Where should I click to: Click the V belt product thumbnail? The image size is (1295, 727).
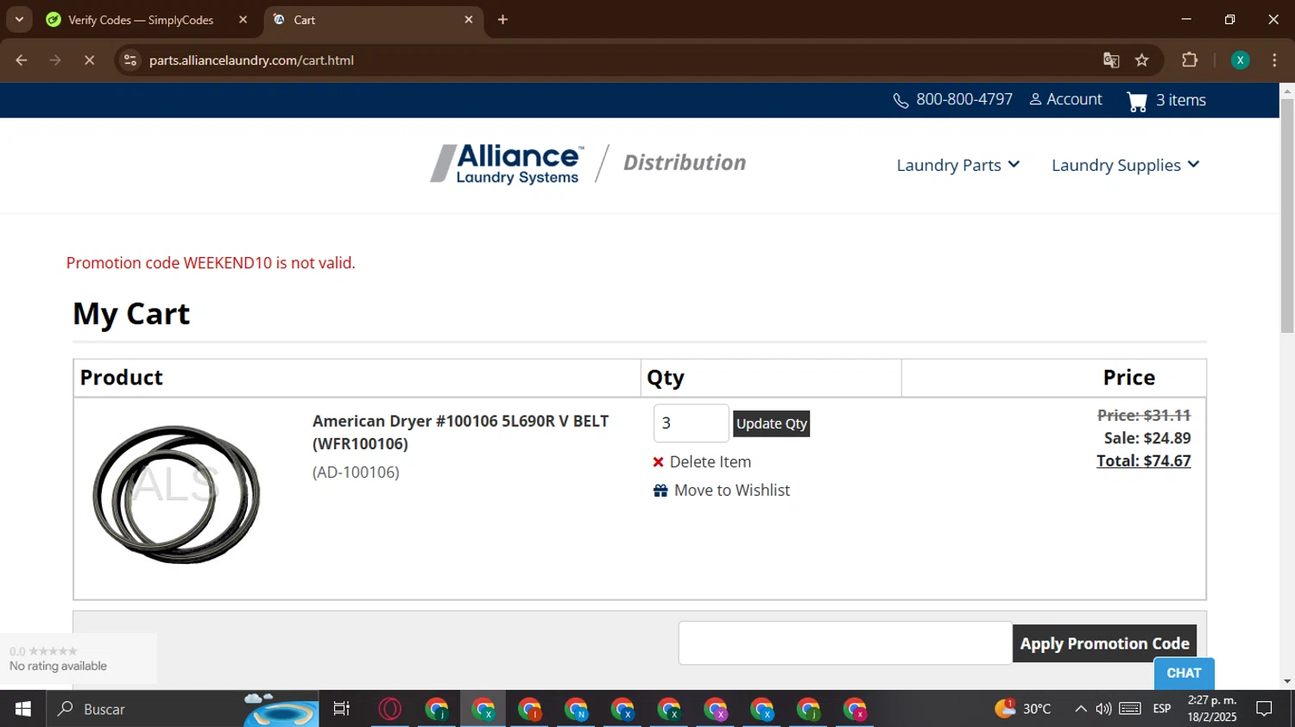click(176, 494)
